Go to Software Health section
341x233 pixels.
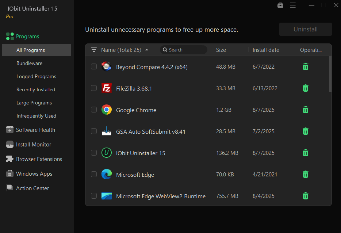[35, 130]
